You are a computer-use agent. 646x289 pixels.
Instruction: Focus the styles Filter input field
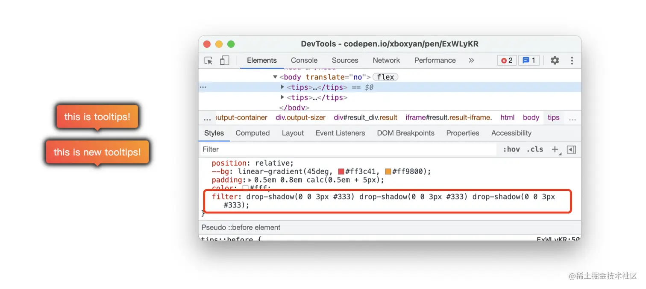348,149
